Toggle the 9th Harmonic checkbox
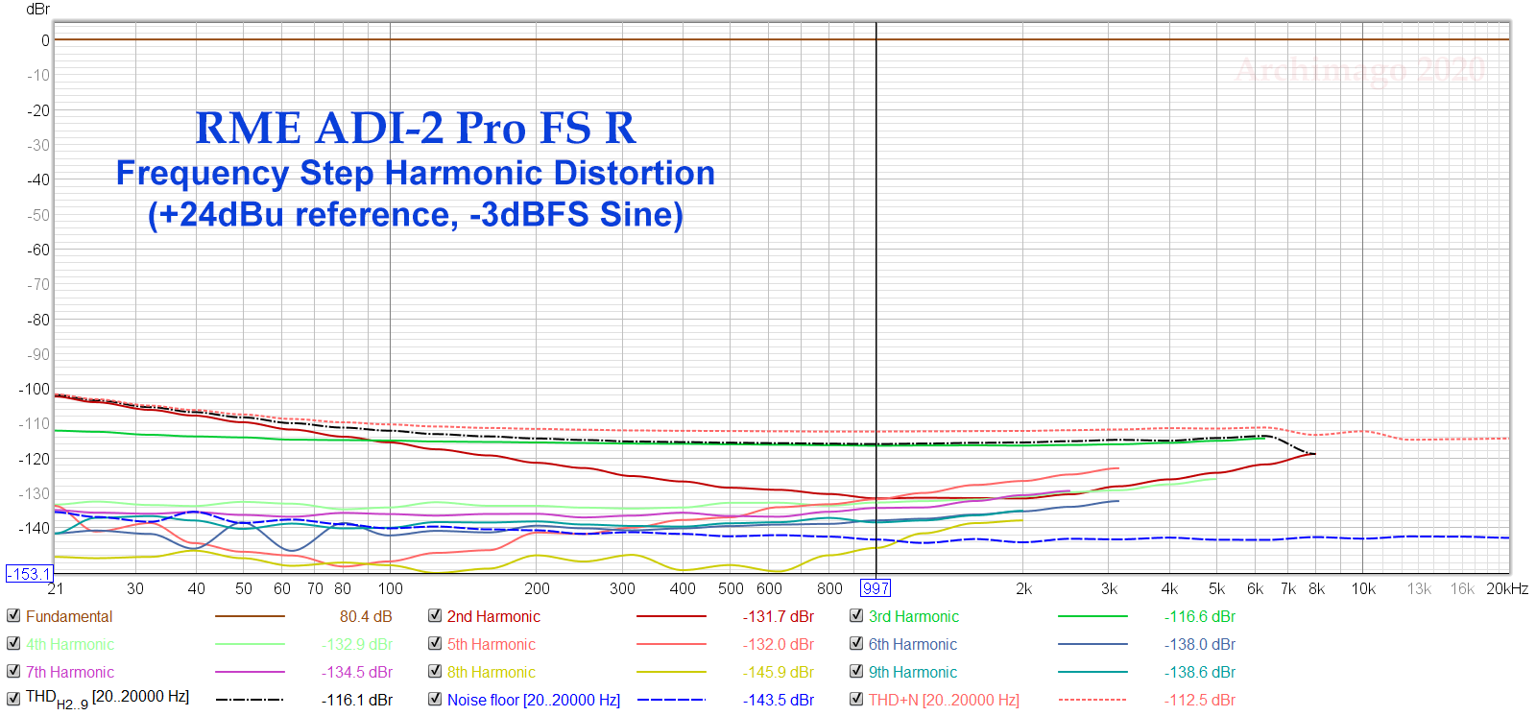The width and height of the screenshot is (1536, 716). pos(856,672)
